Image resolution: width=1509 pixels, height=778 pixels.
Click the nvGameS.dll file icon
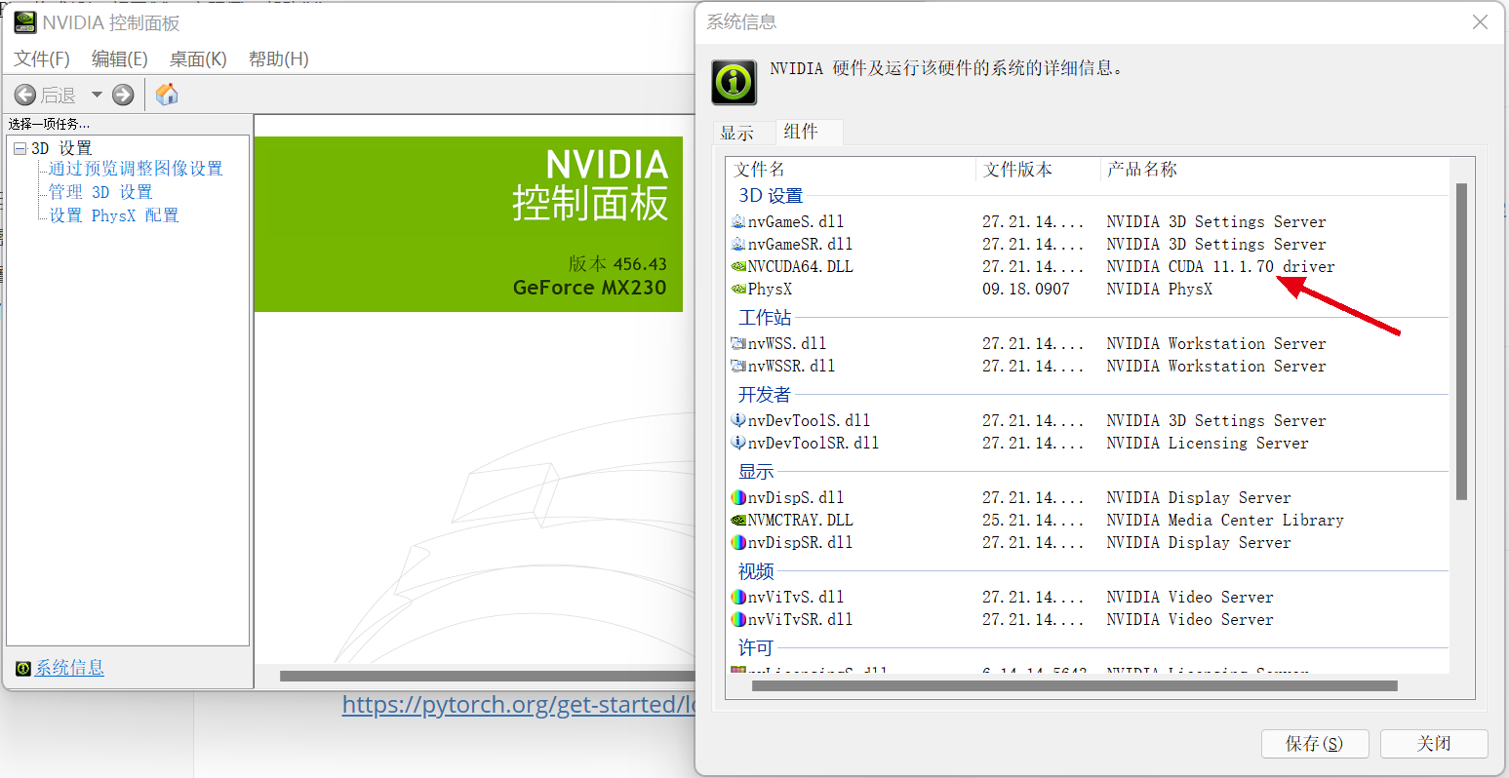click(738, 221)
